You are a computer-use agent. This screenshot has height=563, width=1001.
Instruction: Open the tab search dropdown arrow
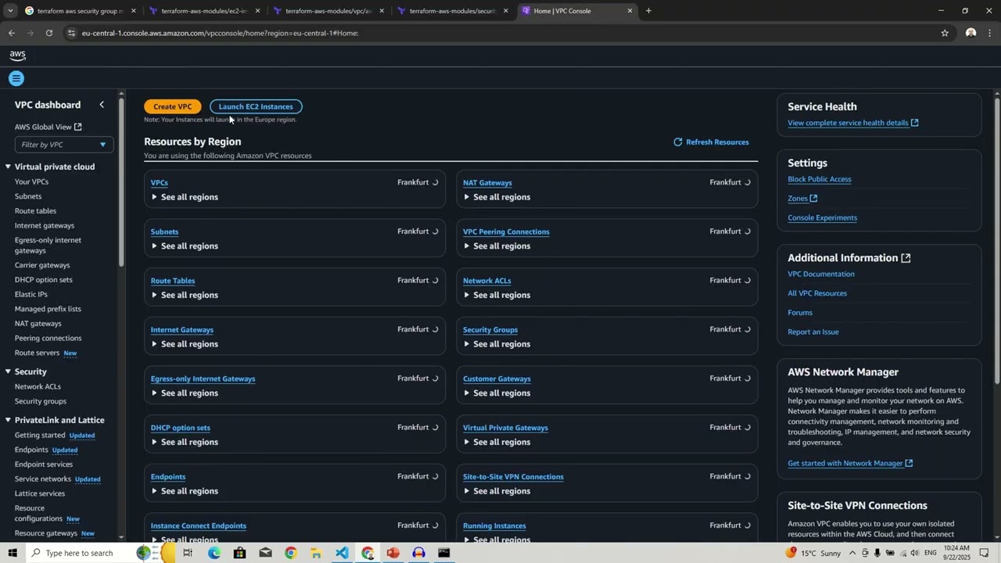coord(10,11)
